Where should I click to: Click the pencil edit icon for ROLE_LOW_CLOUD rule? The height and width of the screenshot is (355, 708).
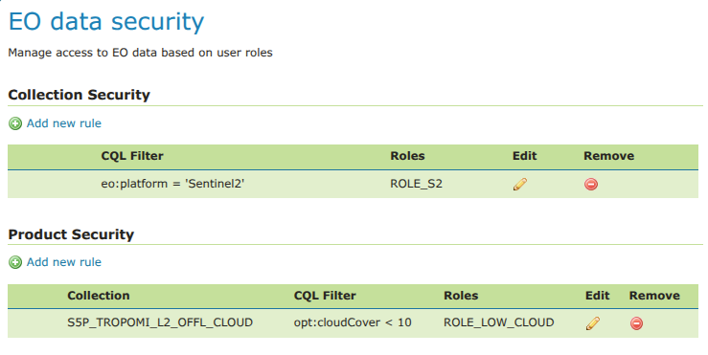tap(592, 323)
